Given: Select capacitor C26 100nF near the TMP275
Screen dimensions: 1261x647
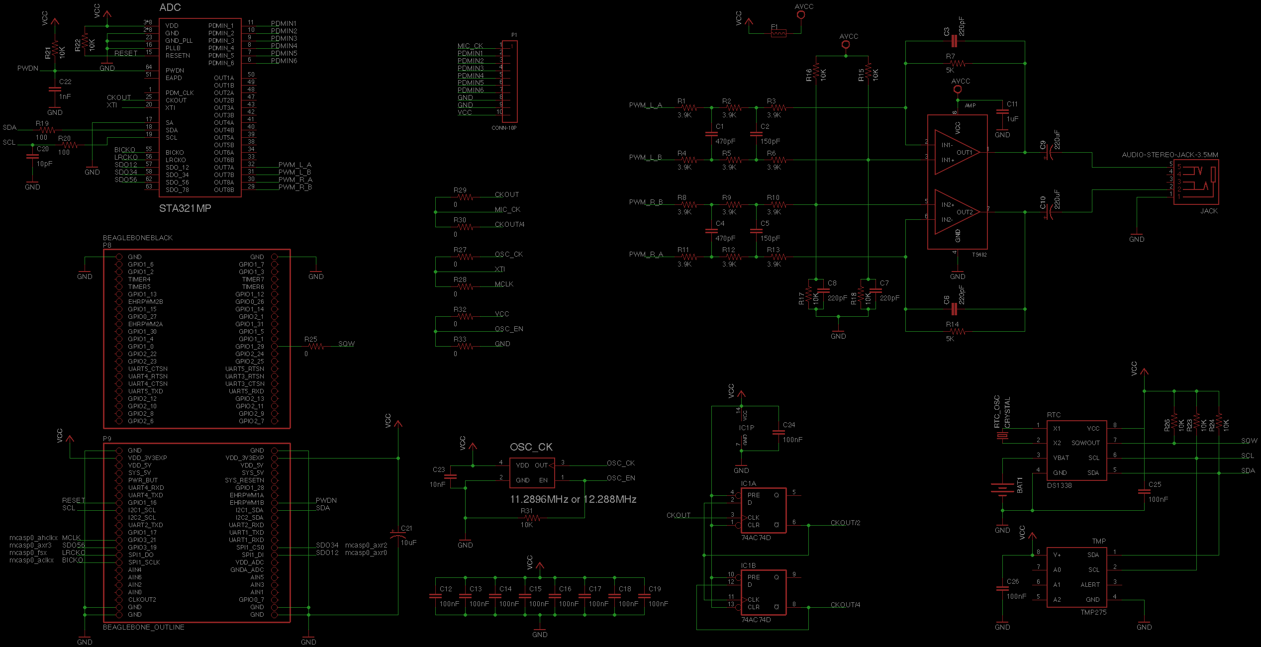Looking at the screenshot, I should (x=1002, y=589).
